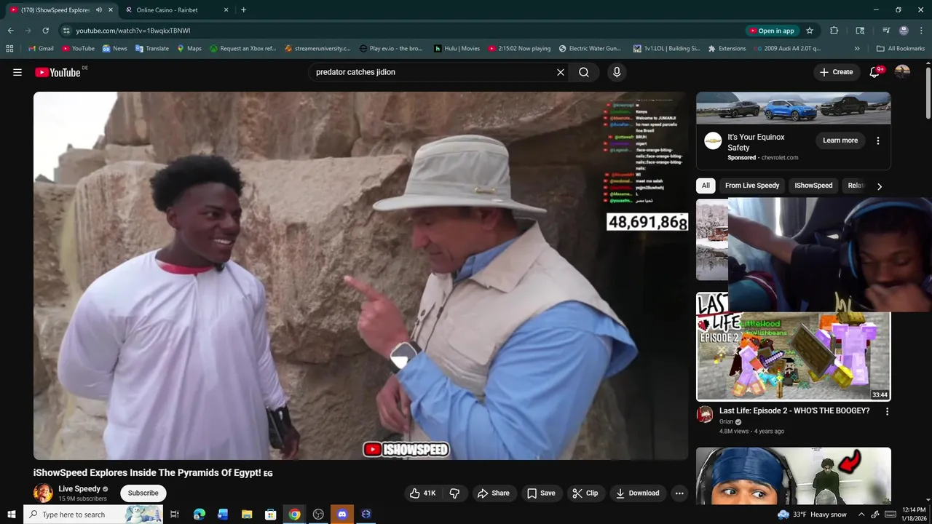Open a new browser tab
This screenshot has width=932, height=524.
click(x=243, y=10)
